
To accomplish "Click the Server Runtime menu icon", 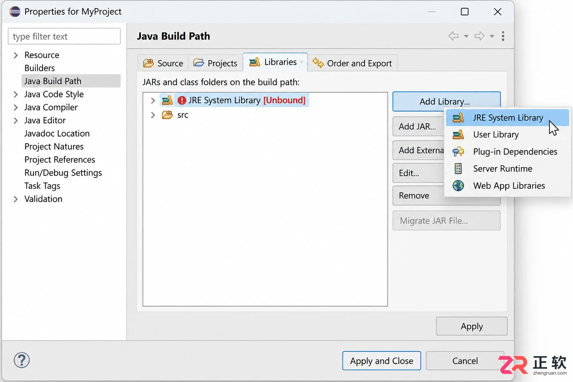I will coord(458,169).
